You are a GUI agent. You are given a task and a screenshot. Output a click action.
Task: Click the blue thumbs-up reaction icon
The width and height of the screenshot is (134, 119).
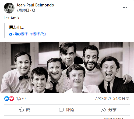click(x=7, y=99)
